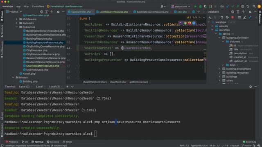This screenshot has height=147, width=262.
Task: Click the master branch status widget
Action: [246, 145]
